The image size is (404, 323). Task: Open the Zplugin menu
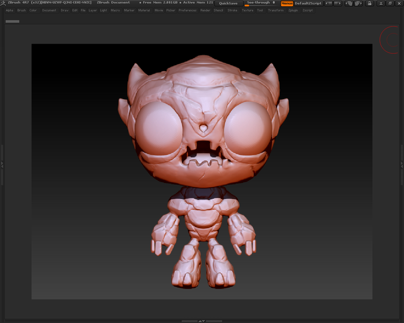click(293, 10)
